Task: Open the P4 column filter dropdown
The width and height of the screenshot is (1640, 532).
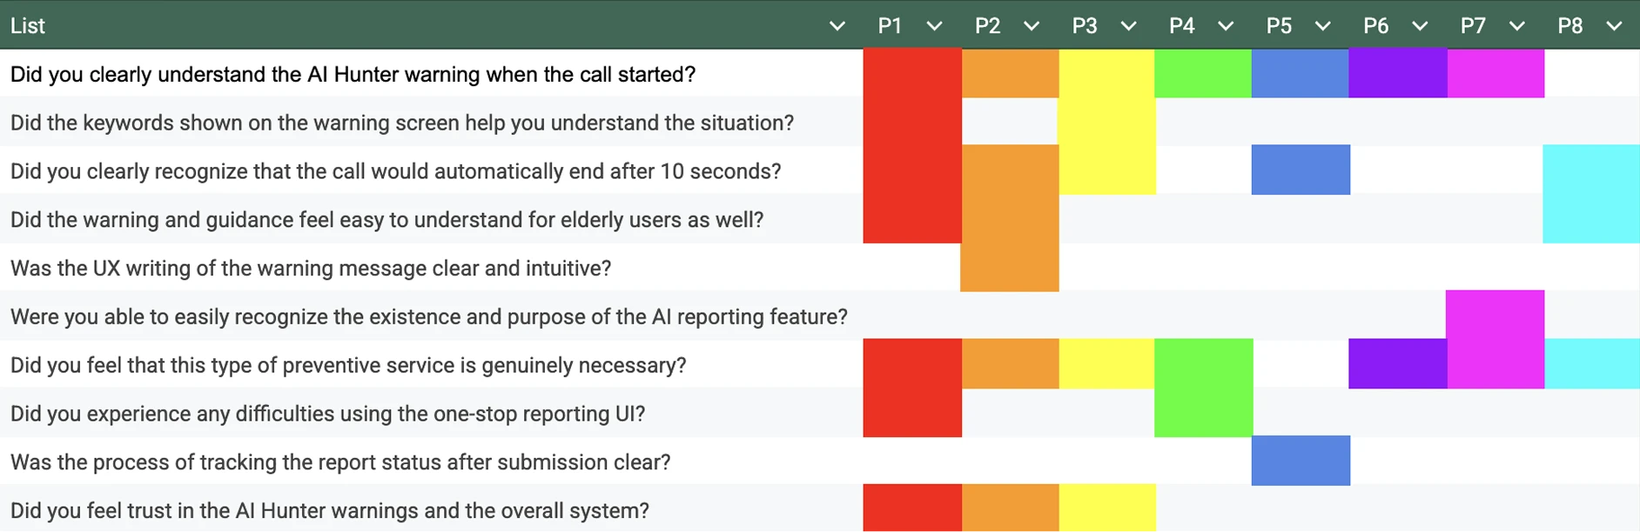Action: (x=1226, y=26)
